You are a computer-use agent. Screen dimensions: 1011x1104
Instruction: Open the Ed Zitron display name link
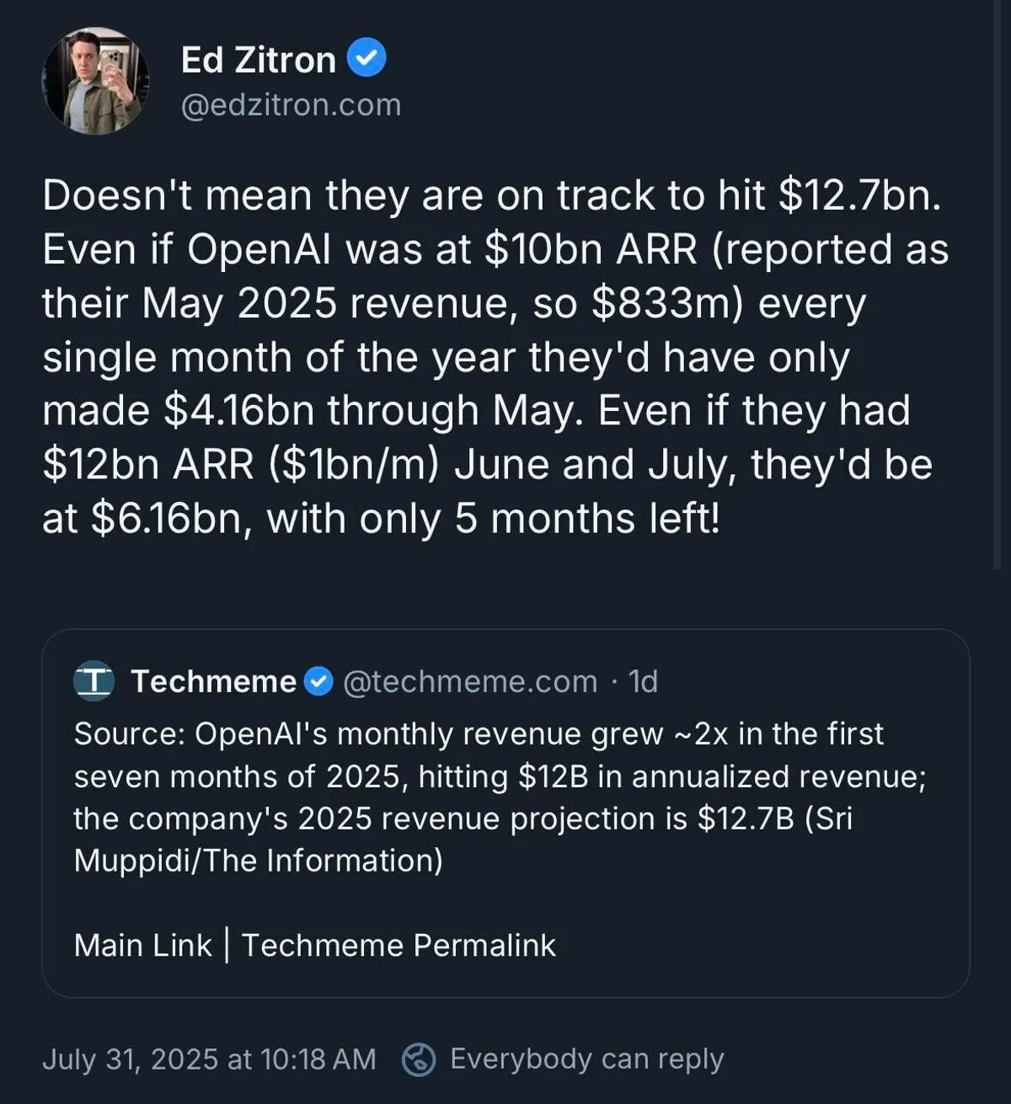point(258,60)
